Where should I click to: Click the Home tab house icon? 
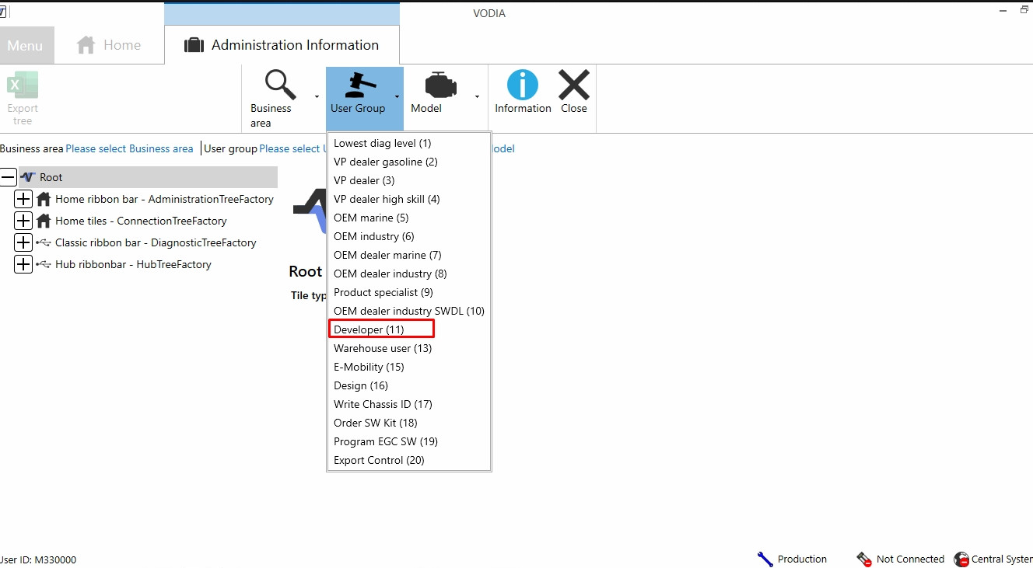pos(86,45)
